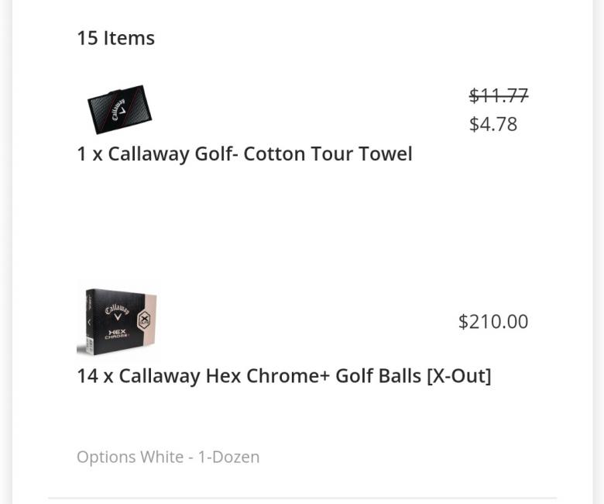Click the "14 x" golf balls quantity

(x=94, y=376)
